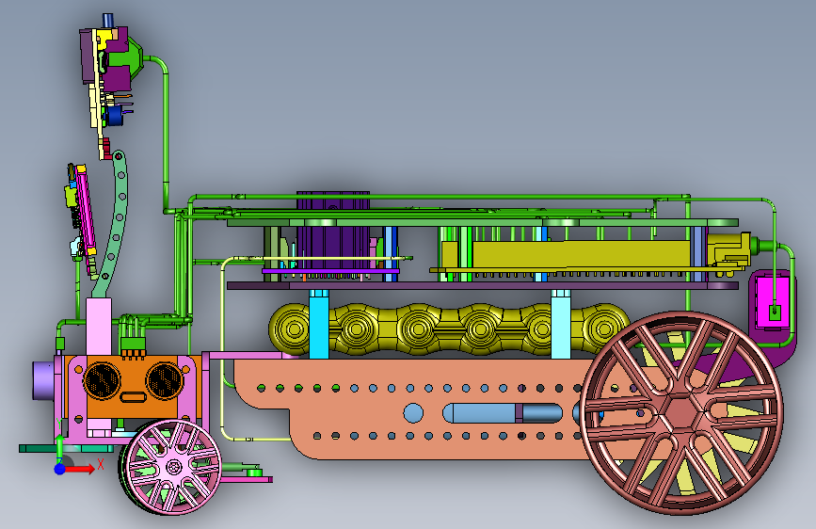Viewport: 816px width, 529px height.
Task: Click the round blue hole in chassis
Action: pos(413,413)
